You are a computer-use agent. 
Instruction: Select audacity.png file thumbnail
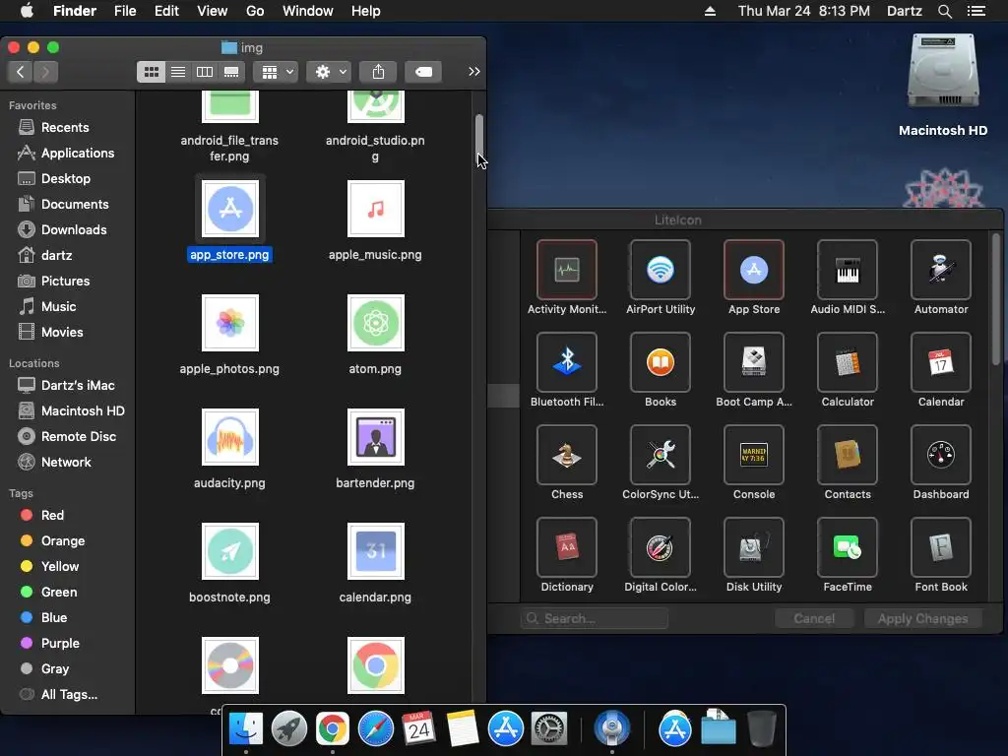point(230,437)
